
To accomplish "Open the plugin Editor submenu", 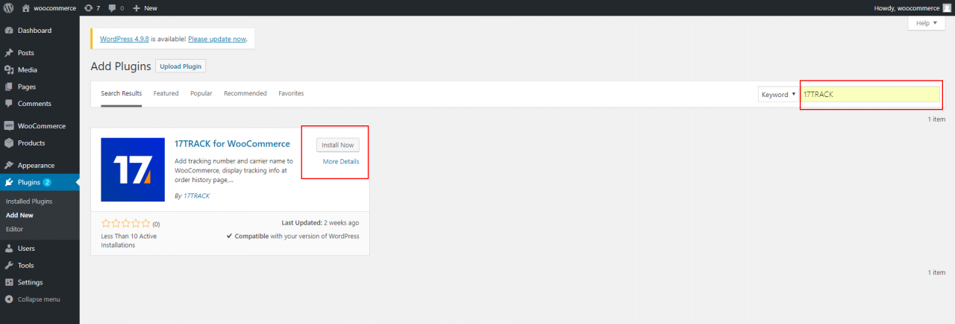I will pyautogui.click(x=14, y=228).
